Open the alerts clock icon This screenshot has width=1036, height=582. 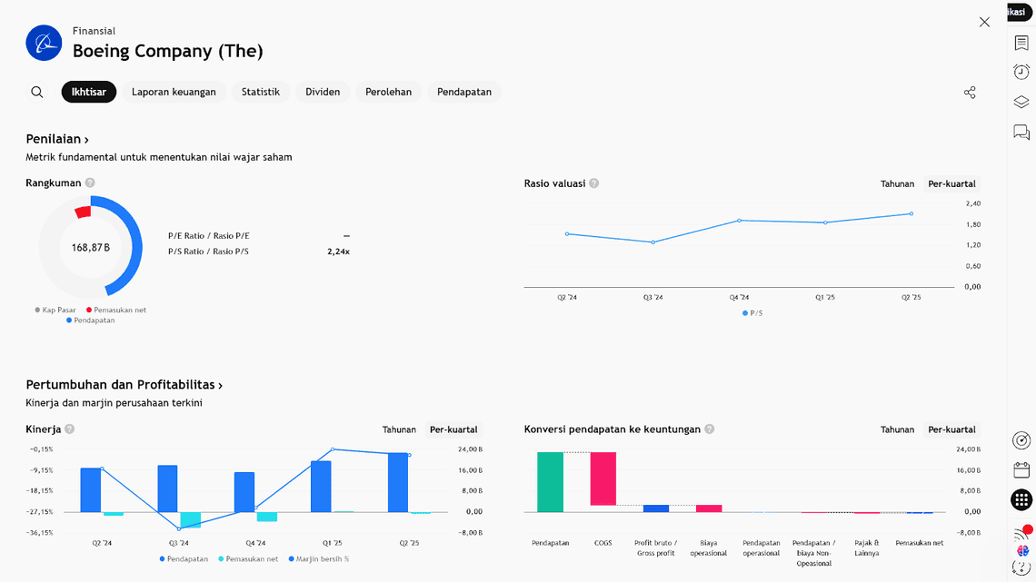point(1021,72)
